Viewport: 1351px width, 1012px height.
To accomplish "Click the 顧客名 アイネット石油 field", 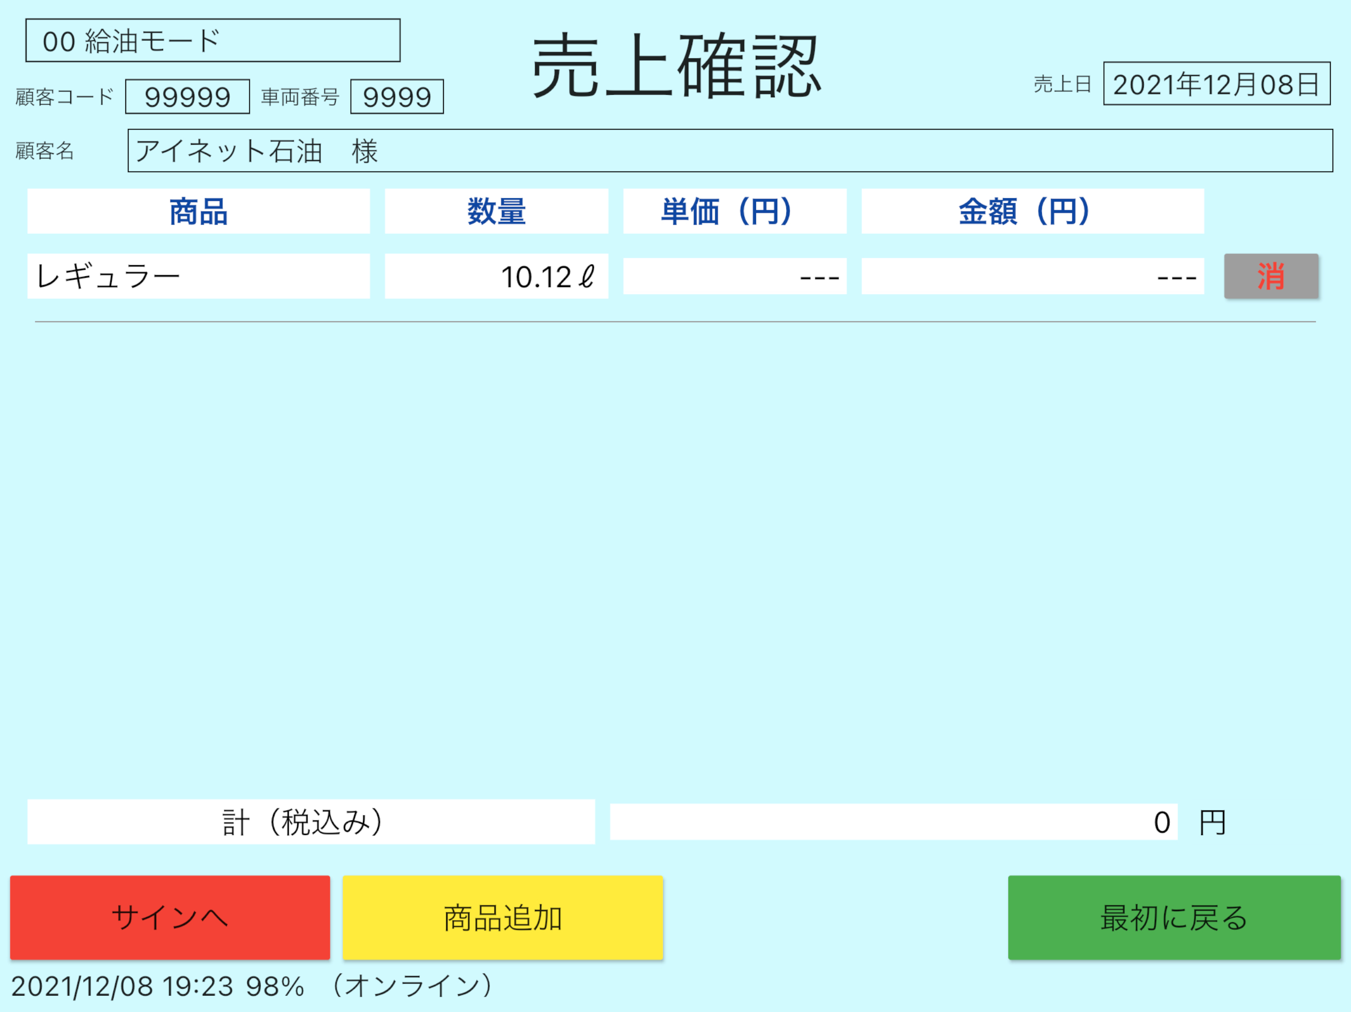I will 730,151.
